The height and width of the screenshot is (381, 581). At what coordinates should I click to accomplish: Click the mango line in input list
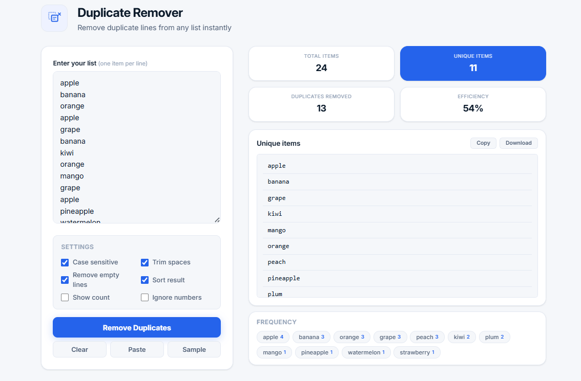[72, 176]
